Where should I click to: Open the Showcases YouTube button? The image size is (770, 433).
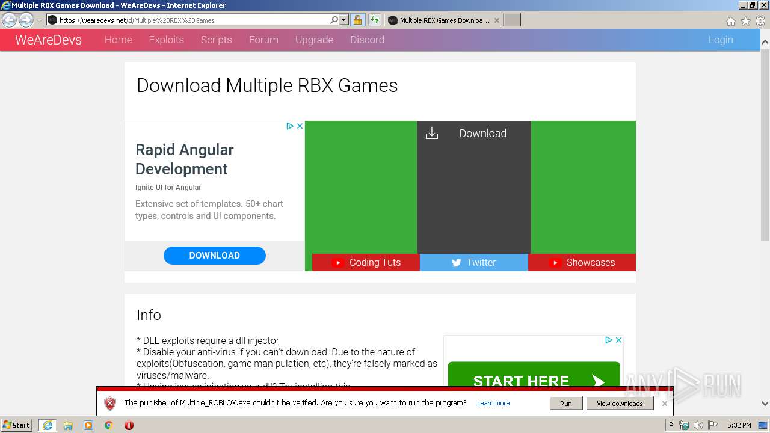point(582,262)
